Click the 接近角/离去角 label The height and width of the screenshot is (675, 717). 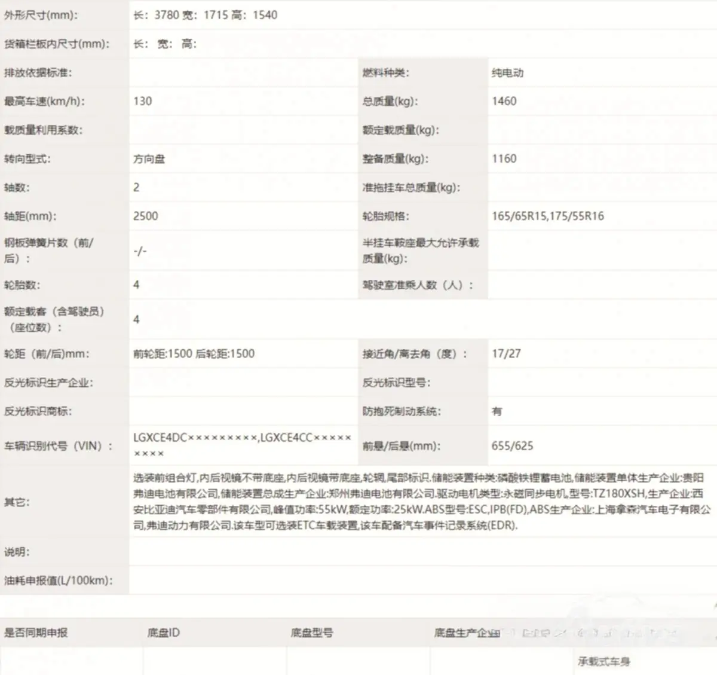(x=415, y=353)
